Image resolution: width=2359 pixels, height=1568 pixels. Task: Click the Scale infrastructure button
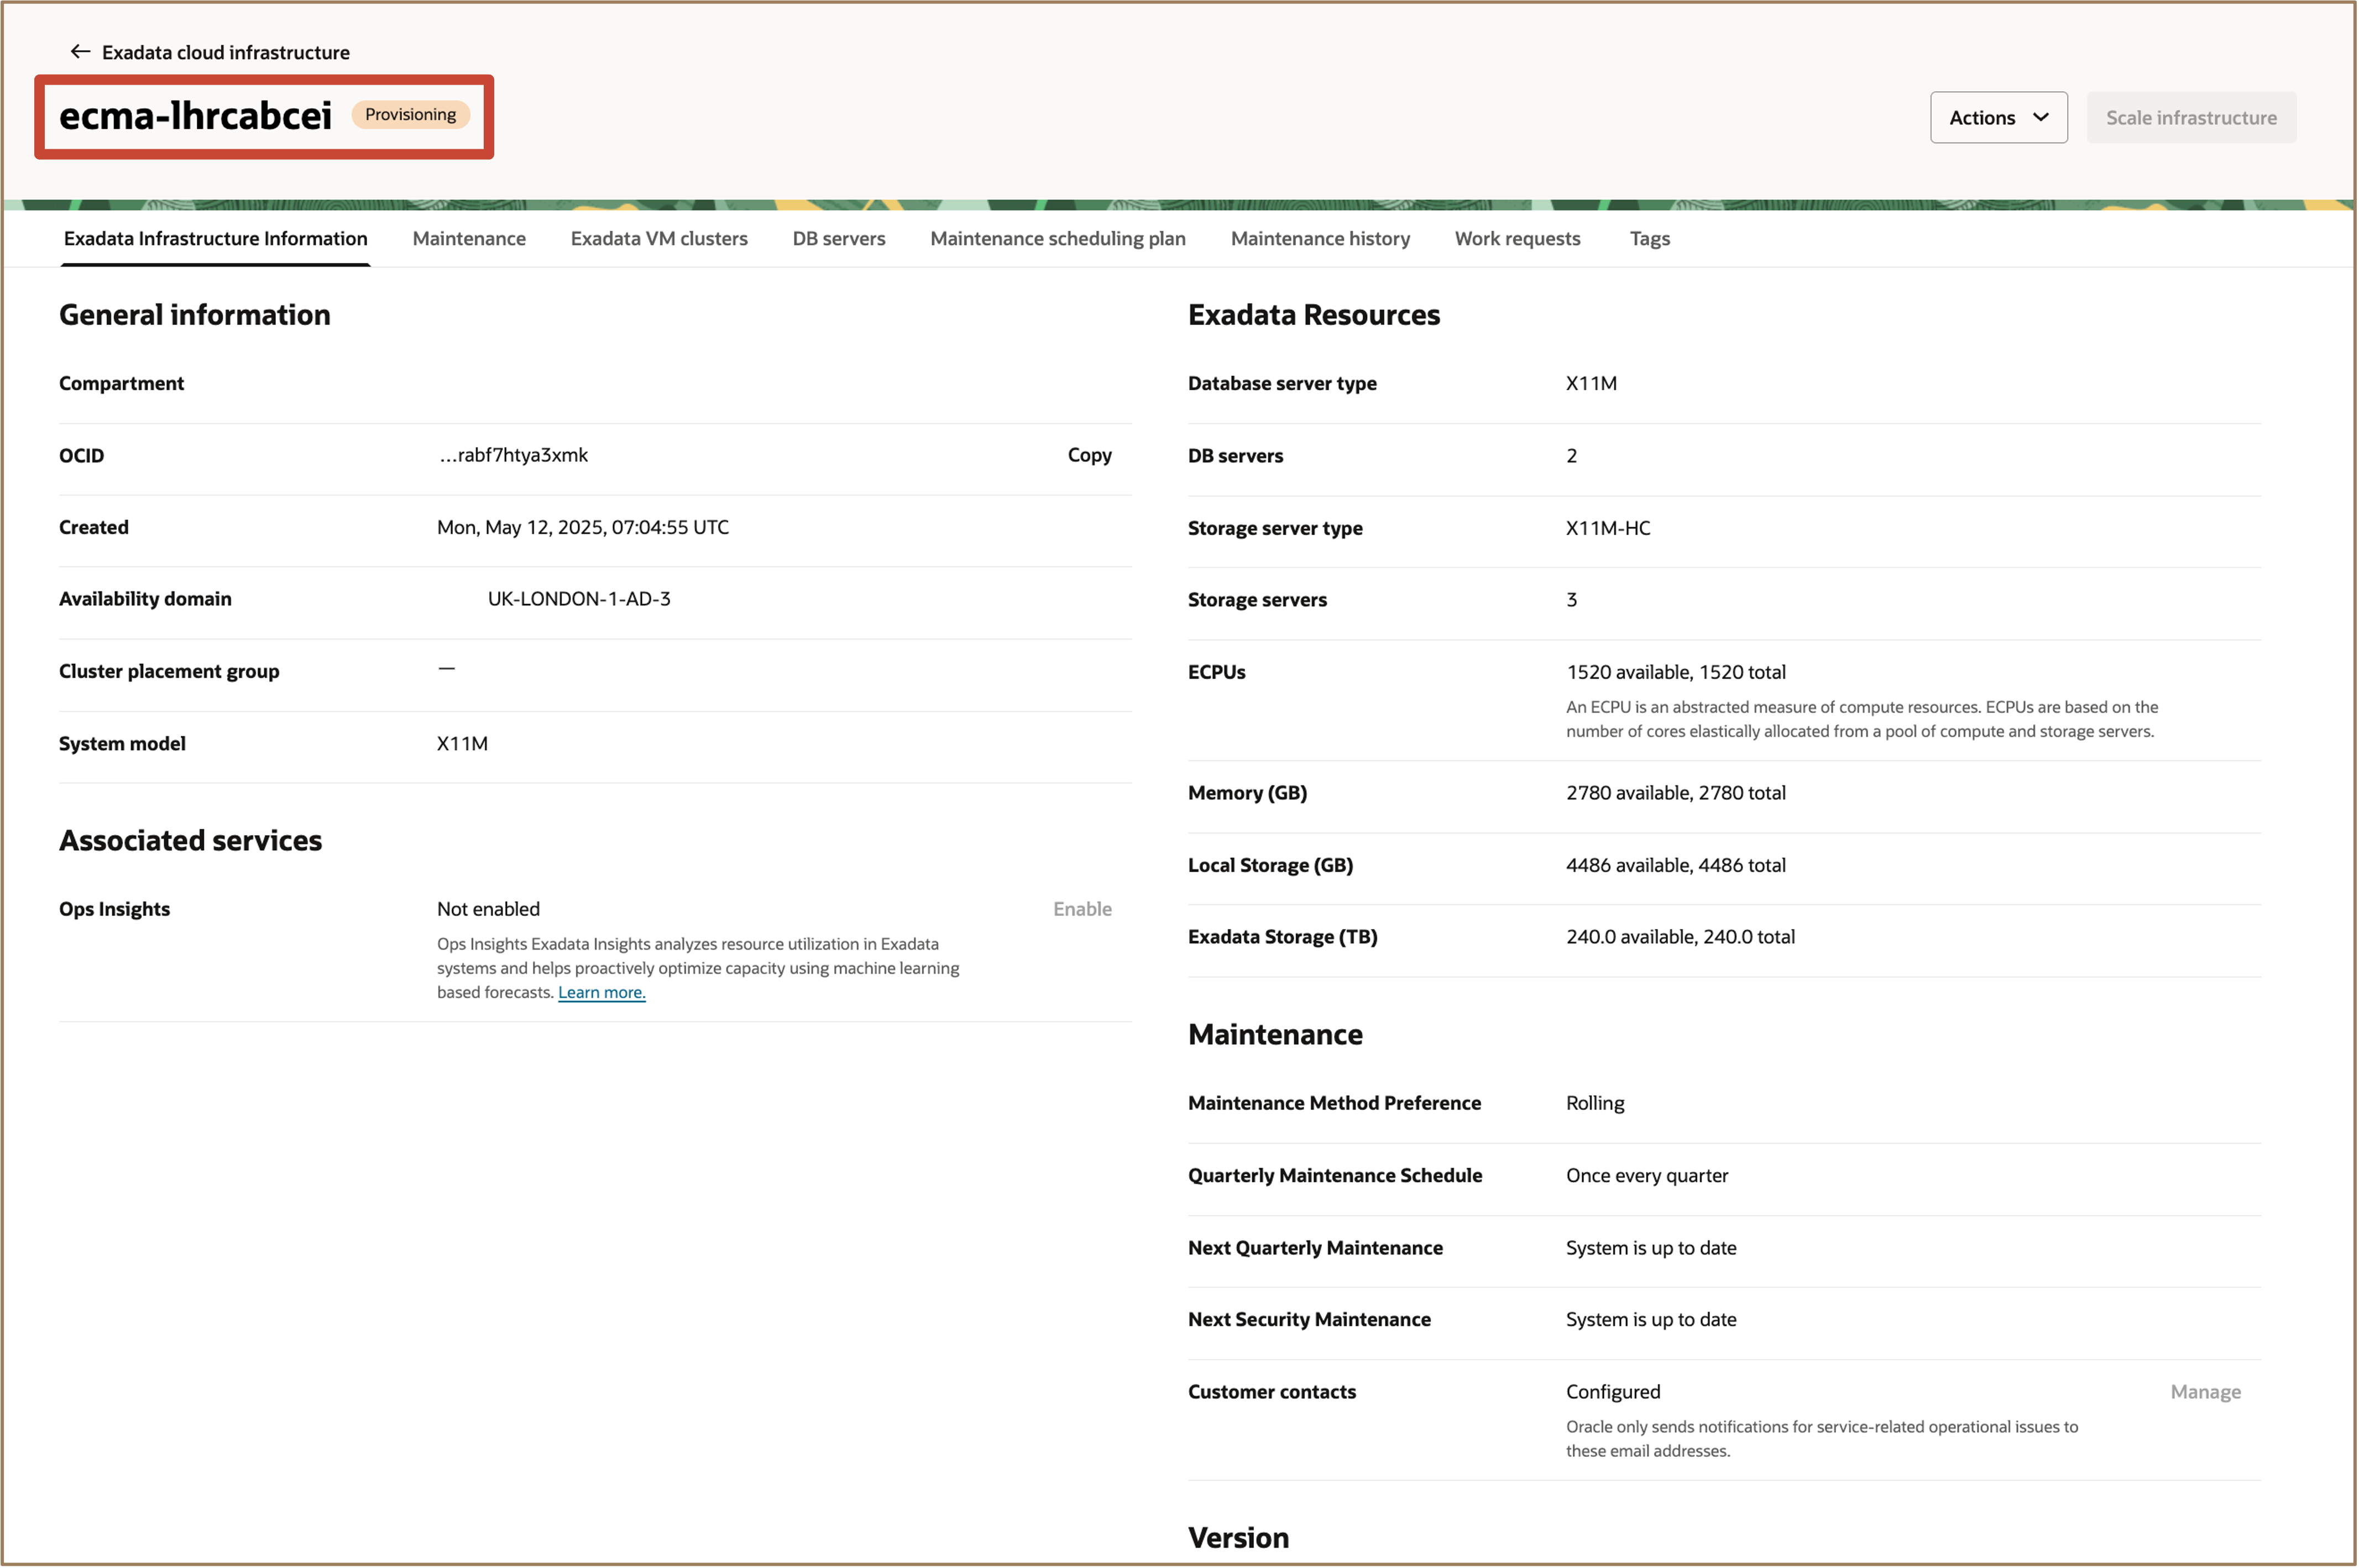click(x=2191, y=117)
